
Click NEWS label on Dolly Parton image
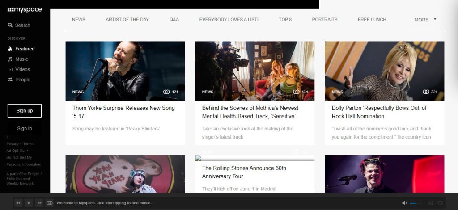point(337,92)
